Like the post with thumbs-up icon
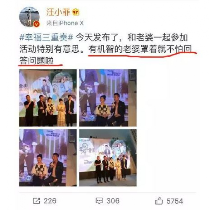The image size is (210, 210). tap(159, 200)
